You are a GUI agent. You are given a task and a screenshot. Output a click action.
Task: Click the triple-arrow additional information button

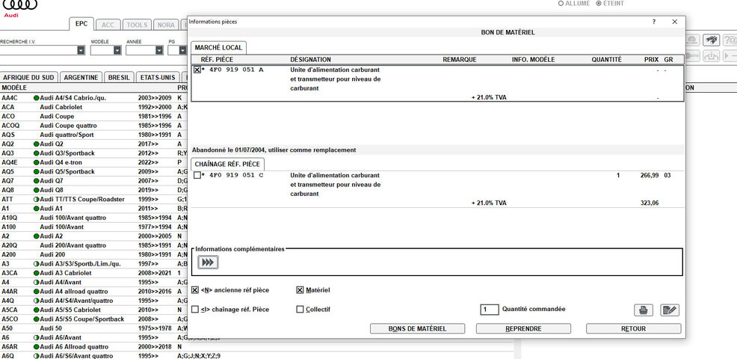[208, 263]
